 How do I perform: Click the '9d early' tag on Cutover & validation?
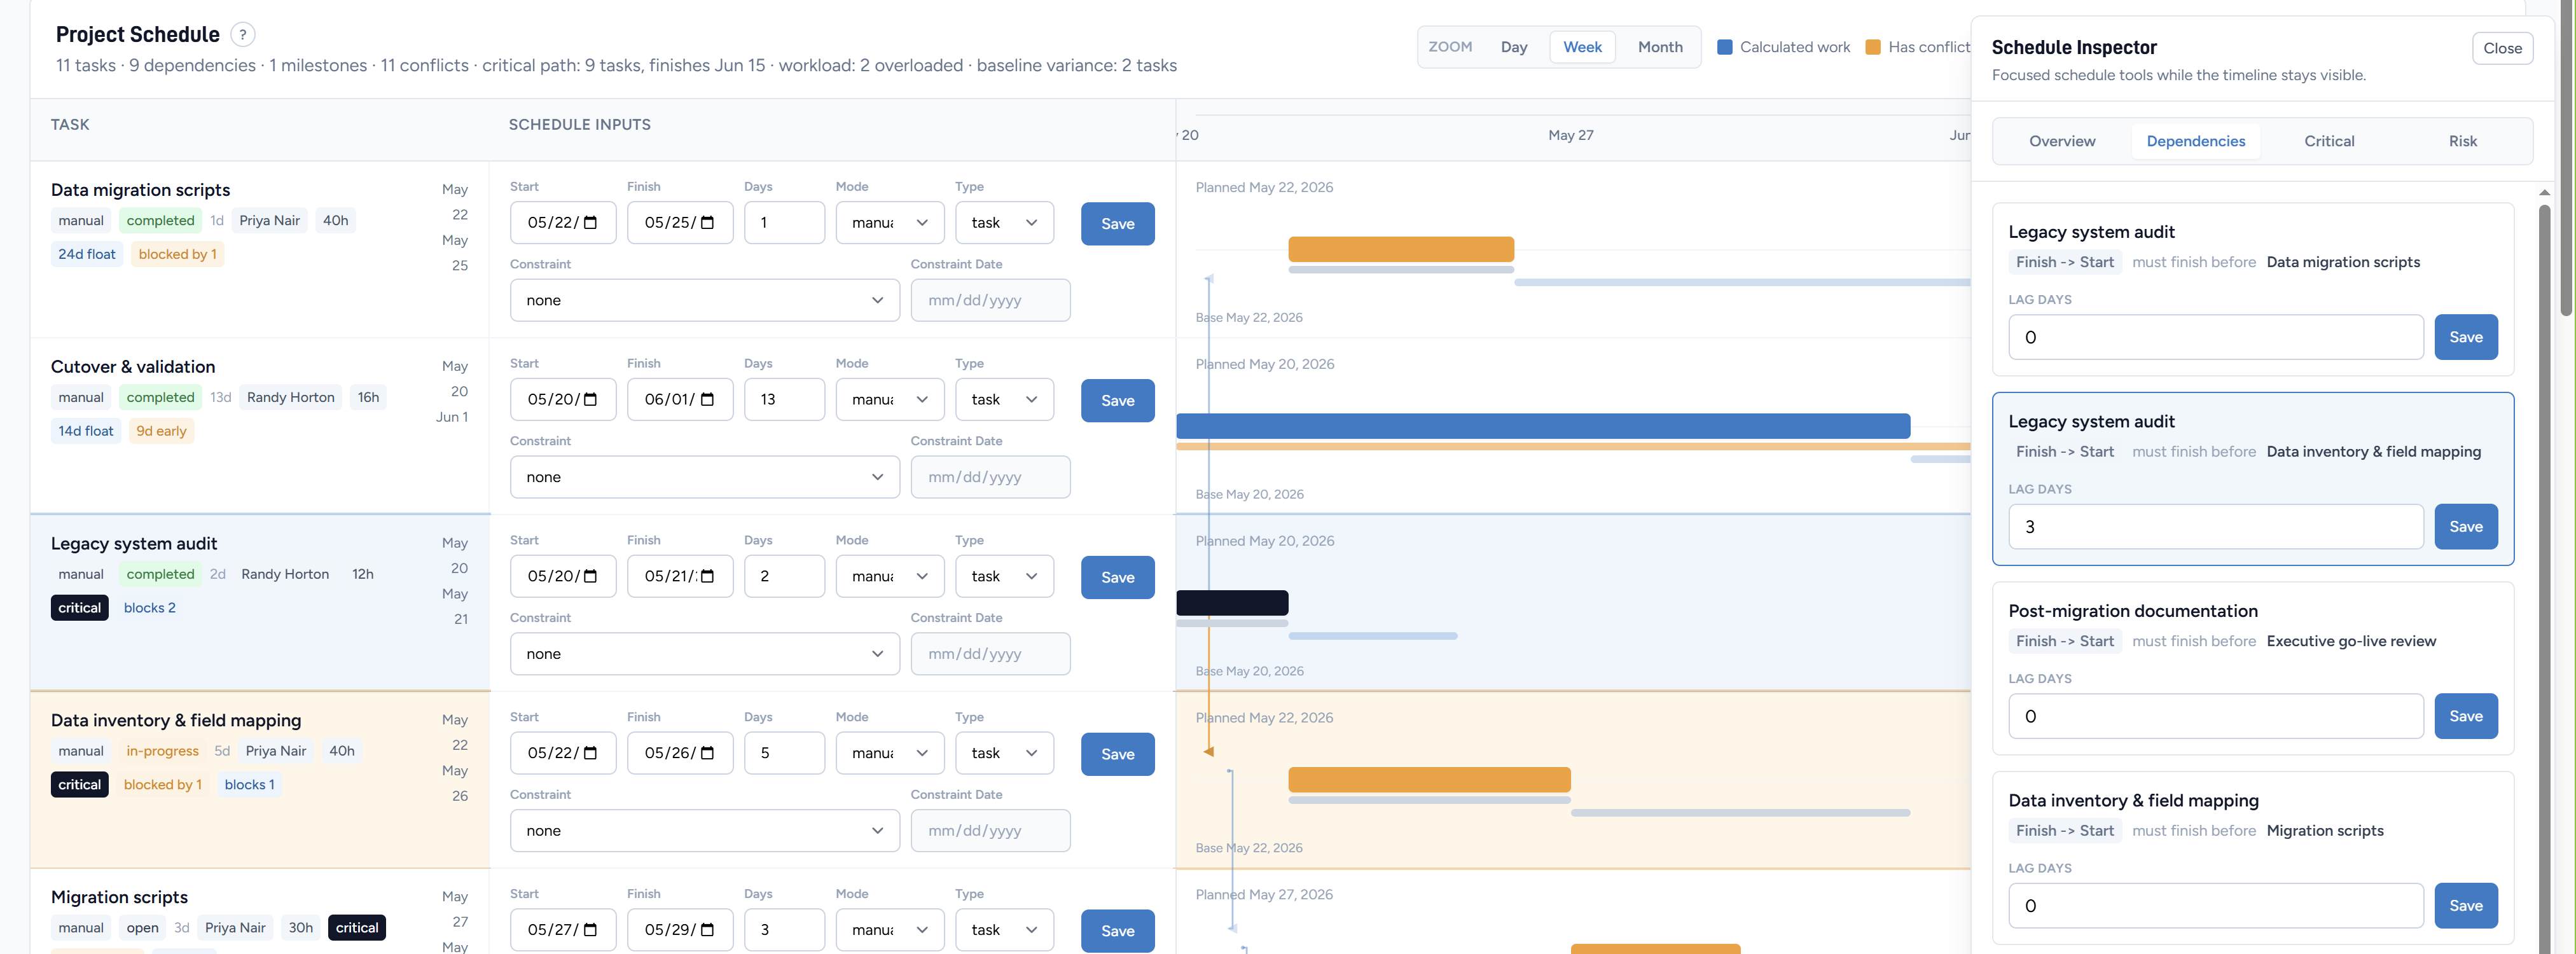coord(161,431)
